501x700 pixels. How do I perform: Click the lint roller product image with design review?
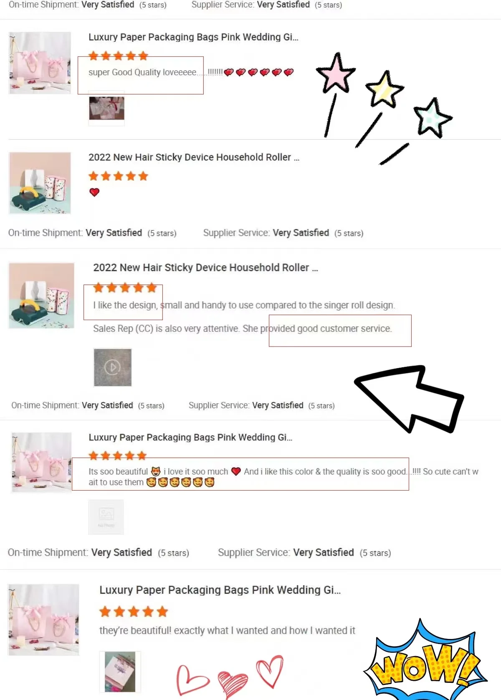click(x=41, y=295)
